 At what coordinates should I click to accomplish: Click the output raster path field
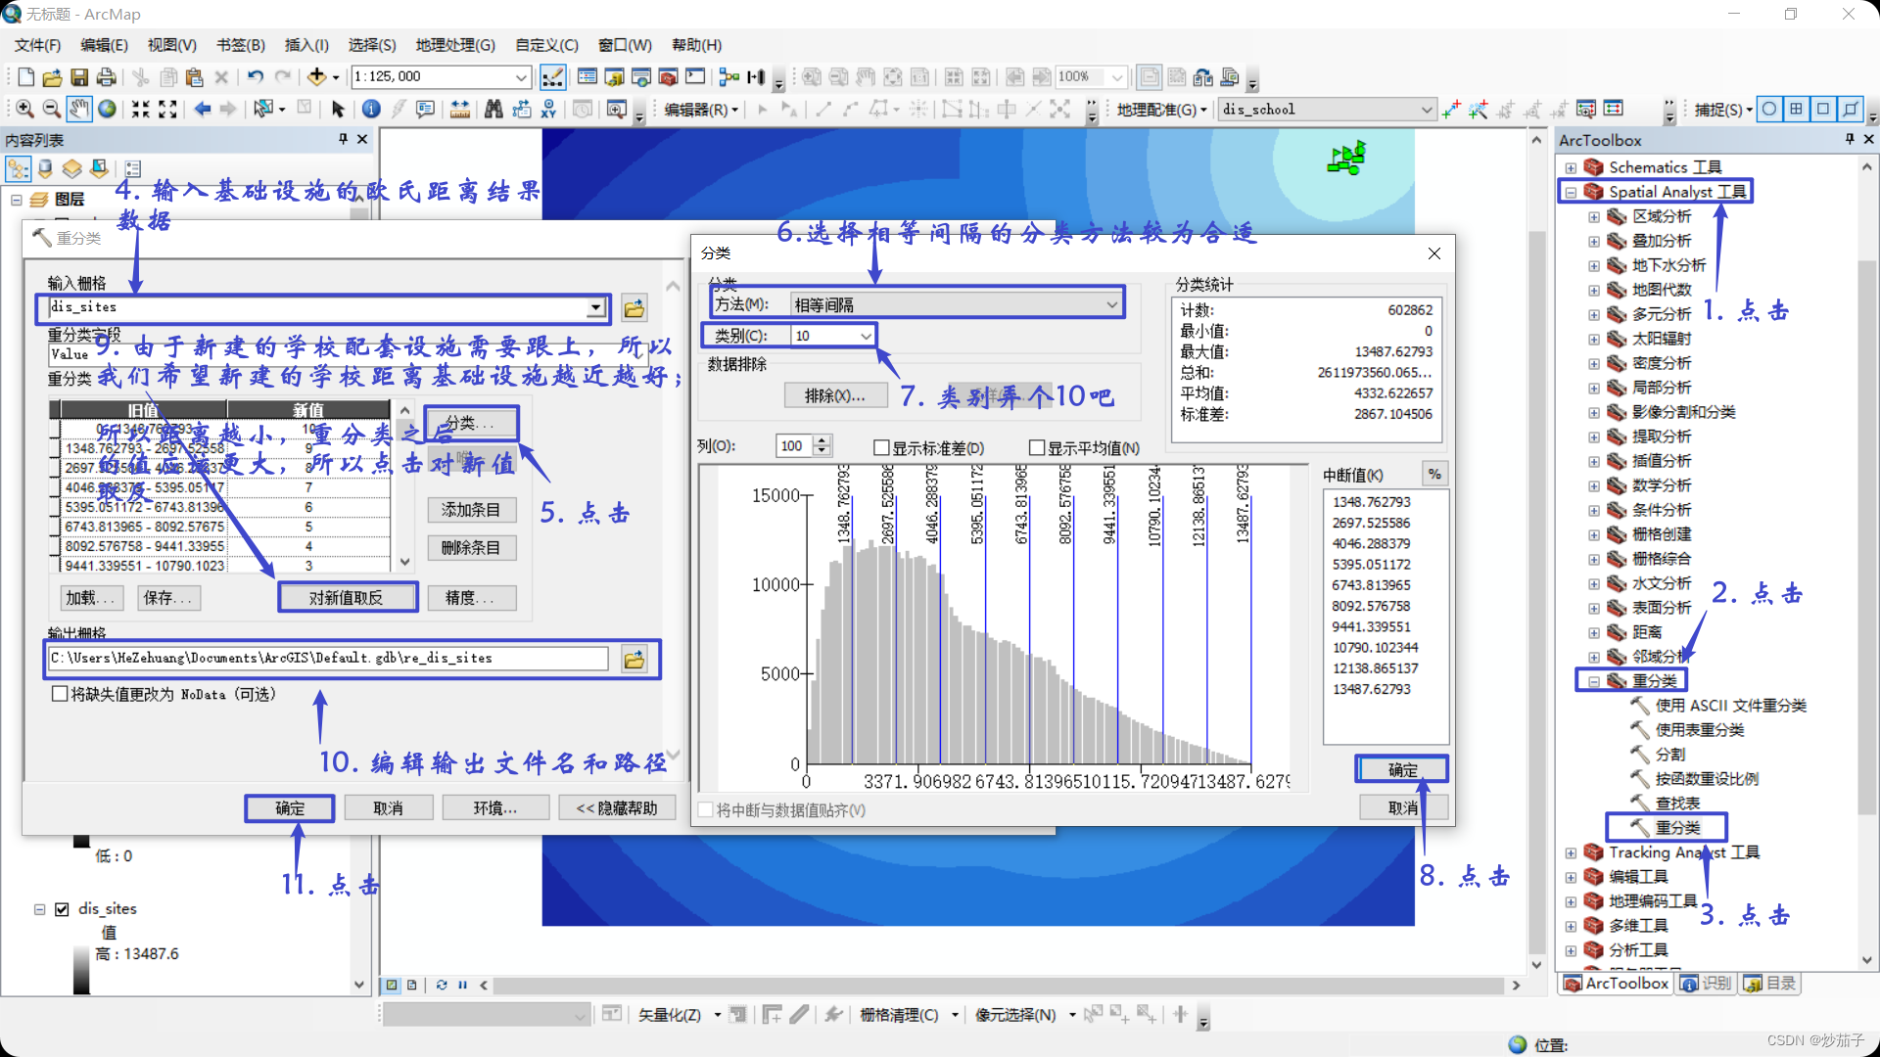pyautogui.click(x=329, y=659)
